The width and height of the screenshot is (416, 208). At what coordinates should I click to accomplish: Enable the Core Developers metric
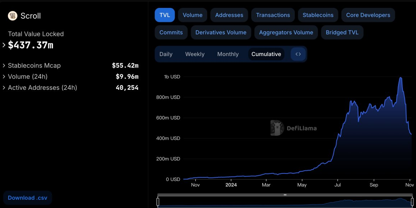[368, 15]
